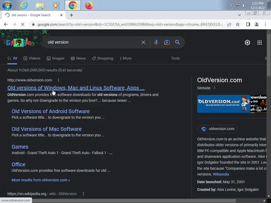Open the Chrome three-dot menu

[x=265, y=24]
